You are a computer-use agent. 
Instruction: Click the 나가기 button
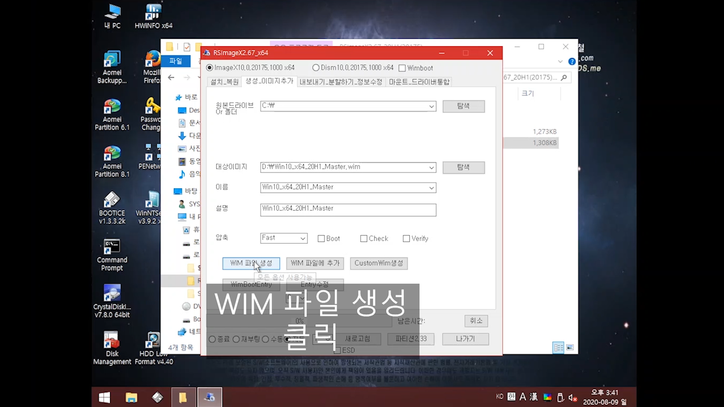465,339
